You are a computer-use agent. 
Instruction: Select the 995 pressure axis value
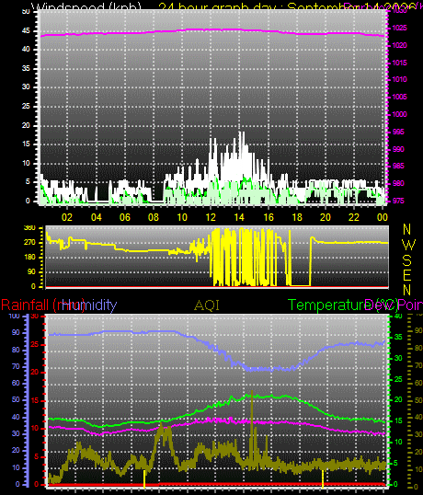pyautogui.click(x=398, y=132)
